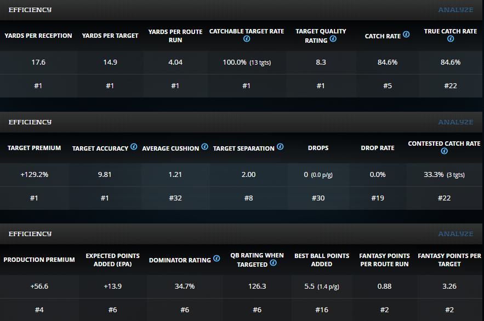
Task: Click info icon beside Catchable Target Rate
Action: click(x=247, y=40)
